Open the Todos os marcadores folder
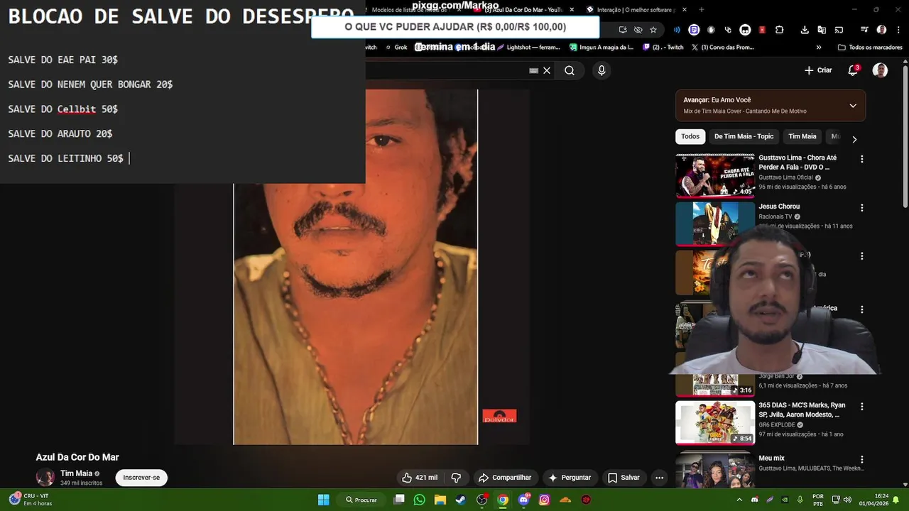The image size is (909, 511). click(x=870, y=48)
